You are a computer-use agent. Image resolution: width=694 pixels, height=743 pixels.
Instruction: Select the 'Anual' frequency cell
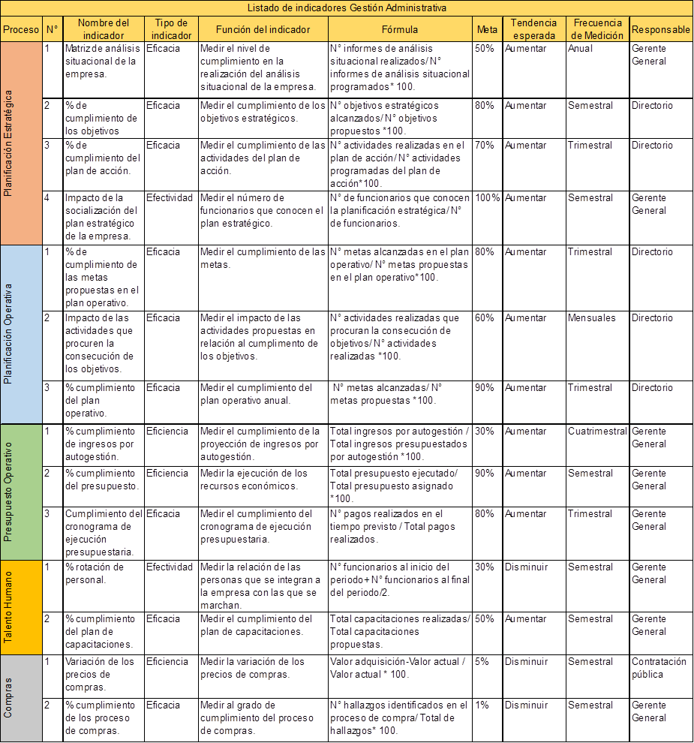581,47
